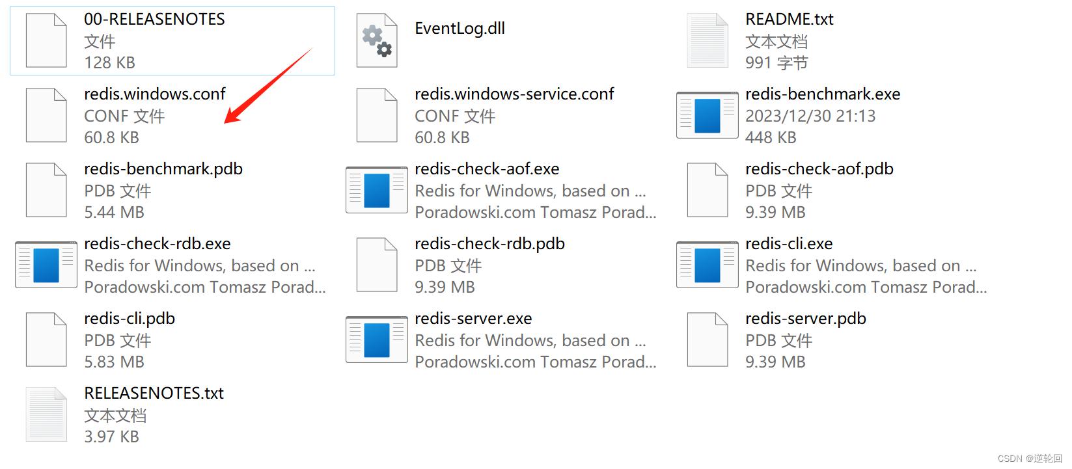1072x469 pixels.
Task: Click the redis-benchmark.pdb file icon
Action: coord(46,190)
